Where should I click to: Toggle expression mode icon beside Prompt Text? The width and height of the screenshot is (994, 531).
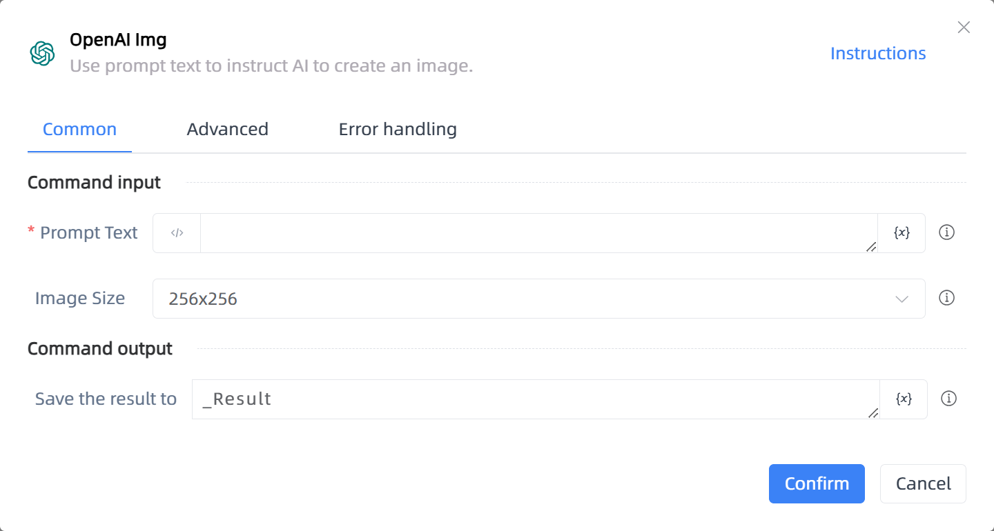tap(177, 233)
